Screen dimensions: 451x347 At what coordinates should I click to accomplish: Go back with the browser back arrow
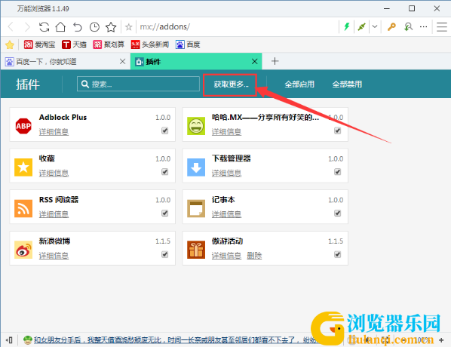11,27
